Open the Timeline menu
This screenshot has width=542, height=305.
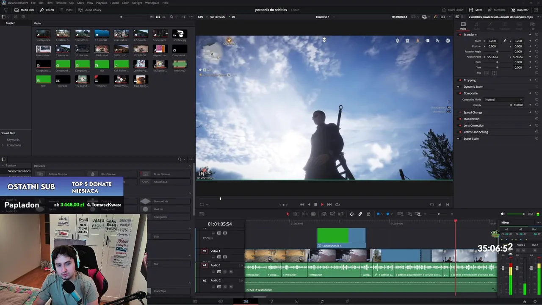click(x=61, y=3)
